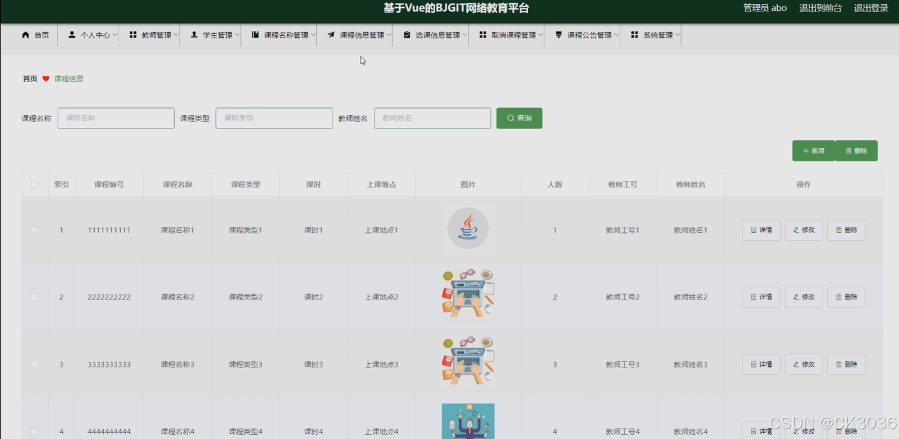The image size is (899, 439).
Task: Click the magnifier icon in the 查询 button
Action: (x=511, y=118)
